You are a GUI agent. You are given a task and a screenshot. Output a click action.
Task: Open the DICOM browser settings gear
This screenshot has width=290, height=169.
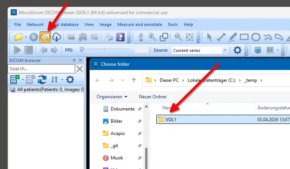pyautogui.click(x=70, y=79)
